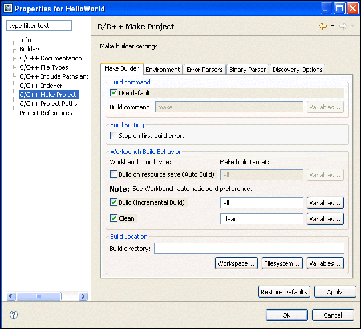Open the back history dropdown arrow
This screenshot has width=361, height=329.
click(x=332, y=26)
